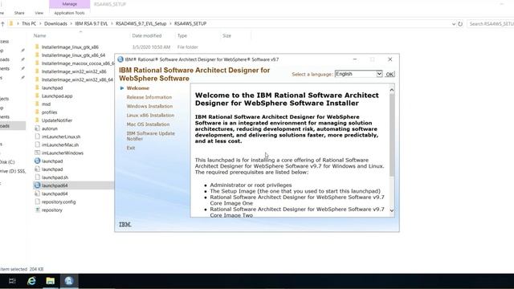Select the Launchpad.app folder icon
This screenshot has height=289, width=514.
tap(37, 96)
